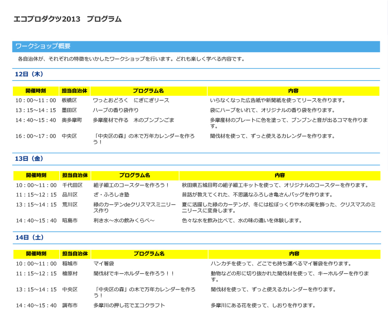Click the 13日（金） date heading
The width and height of the screenshot is (388, 321).
tap(29, 159)
